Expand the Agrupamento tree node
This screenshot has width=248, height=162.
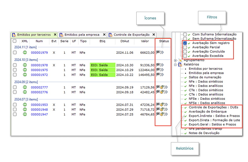pyautogui.click(x=175, y=60)
